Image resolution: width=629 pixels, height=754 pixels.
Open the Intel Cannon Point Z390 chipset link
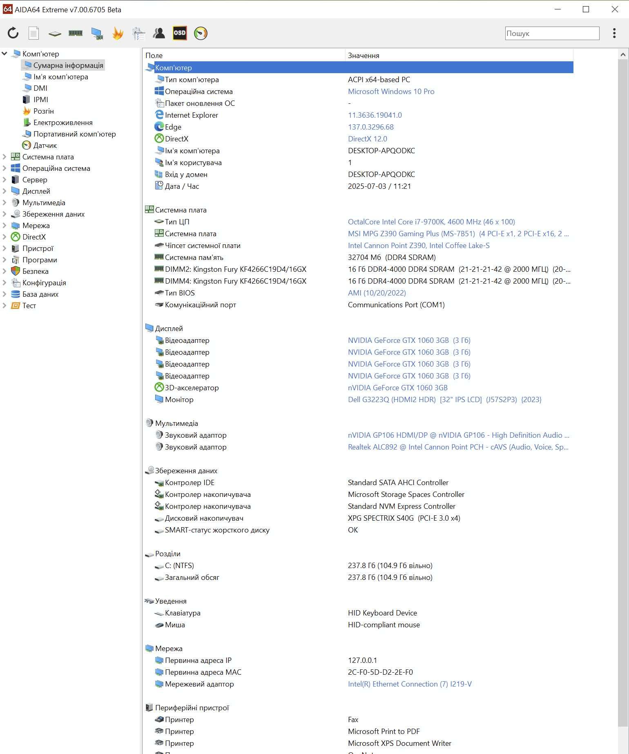(419, 245)
